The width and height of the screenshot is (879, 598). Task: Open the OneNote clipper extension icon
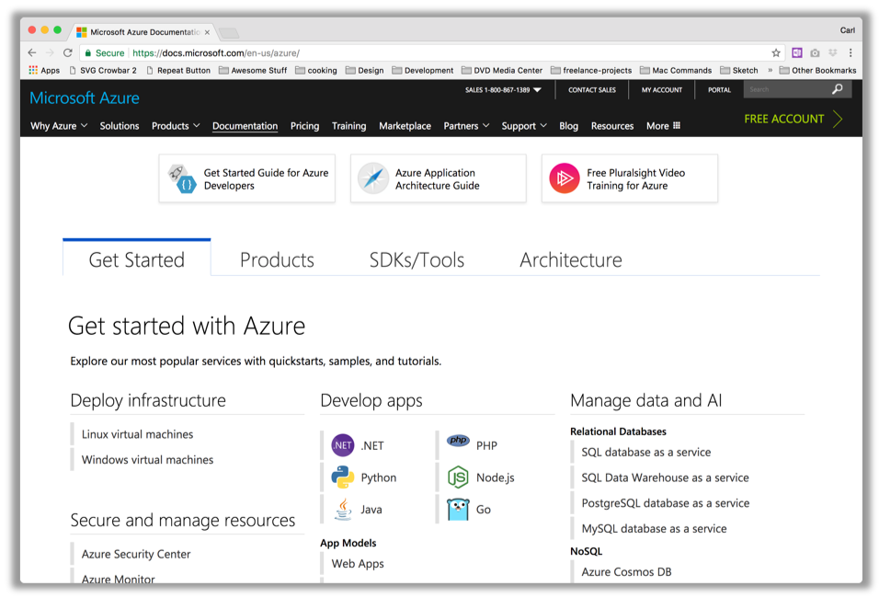pos(796,52)
